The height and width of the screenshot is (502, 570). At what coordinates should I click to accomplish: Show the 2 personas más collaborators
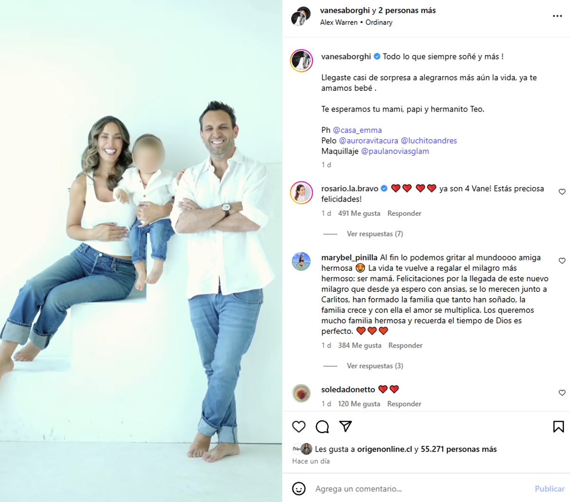click(407, 10)
